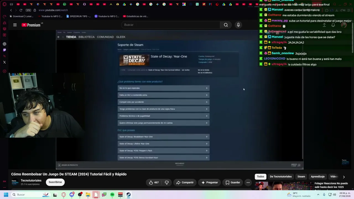
Task: Save the video with Guardar
Action: tap(233, 182)
